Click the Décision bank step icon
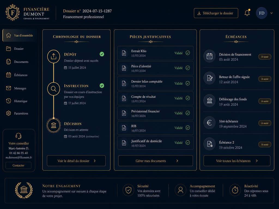Image resolution: width=279 pixels, height=209 pixels. 54,125
